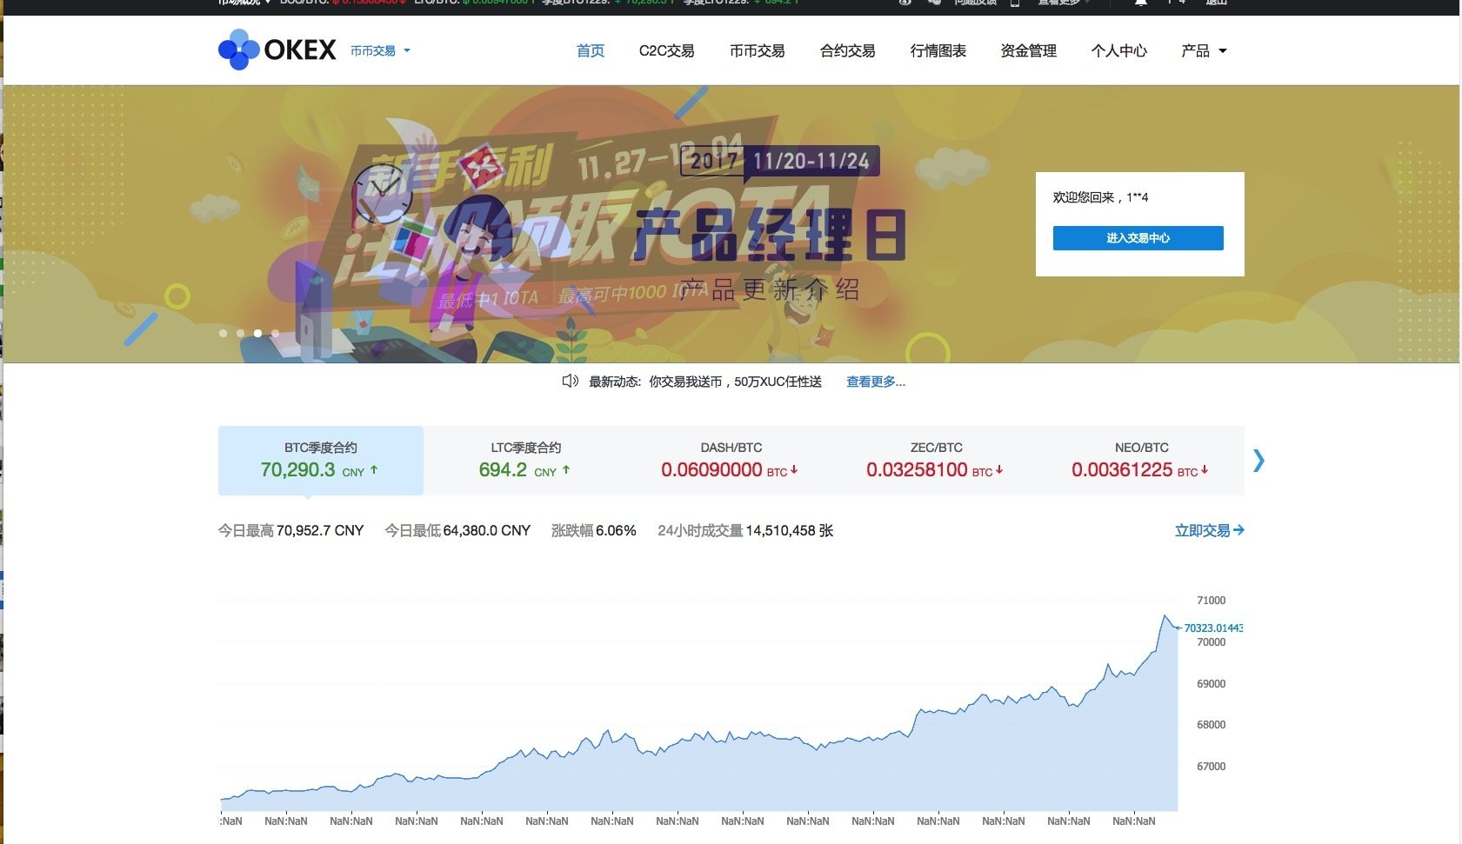Select the BTC季度合约 ticker tab

tap(320, 460)
